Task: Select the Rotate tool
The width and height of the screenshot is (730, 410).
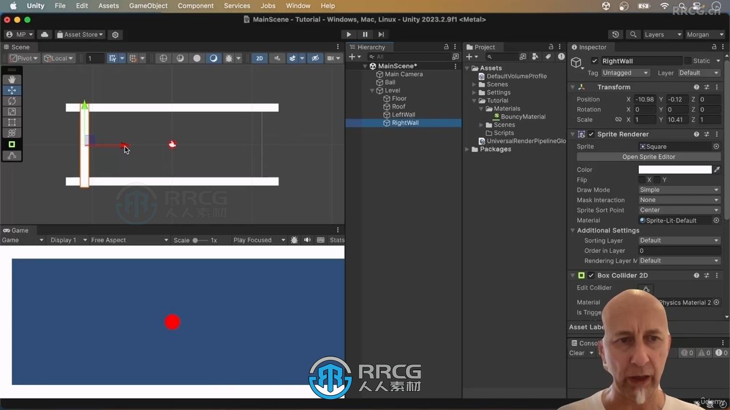Action: coord(11,101)
